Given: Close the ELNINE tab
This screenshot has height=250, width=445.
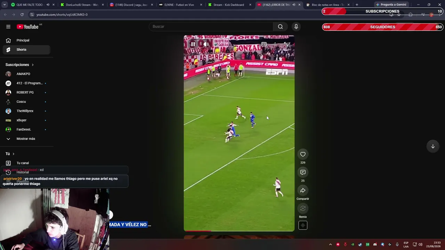Looking at the screenshot, I should point(201,5).
